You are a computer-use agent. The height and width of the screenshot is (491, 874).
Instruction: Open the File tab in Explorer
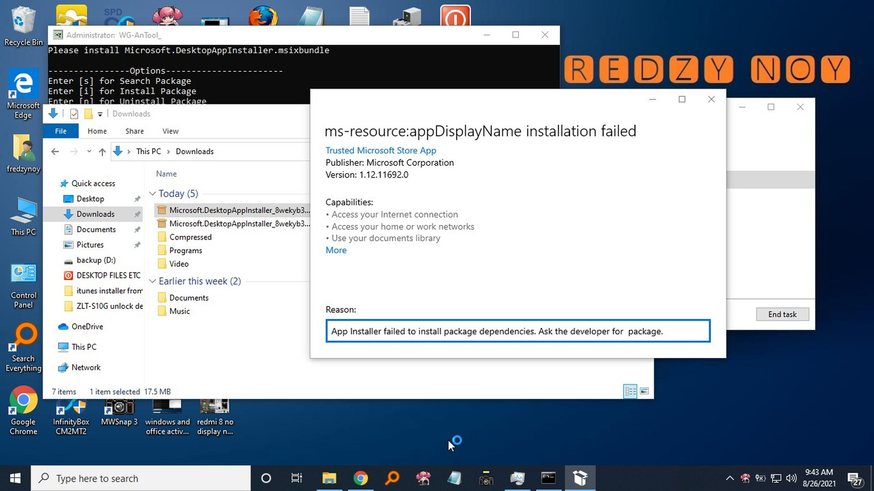pos(61,131)
